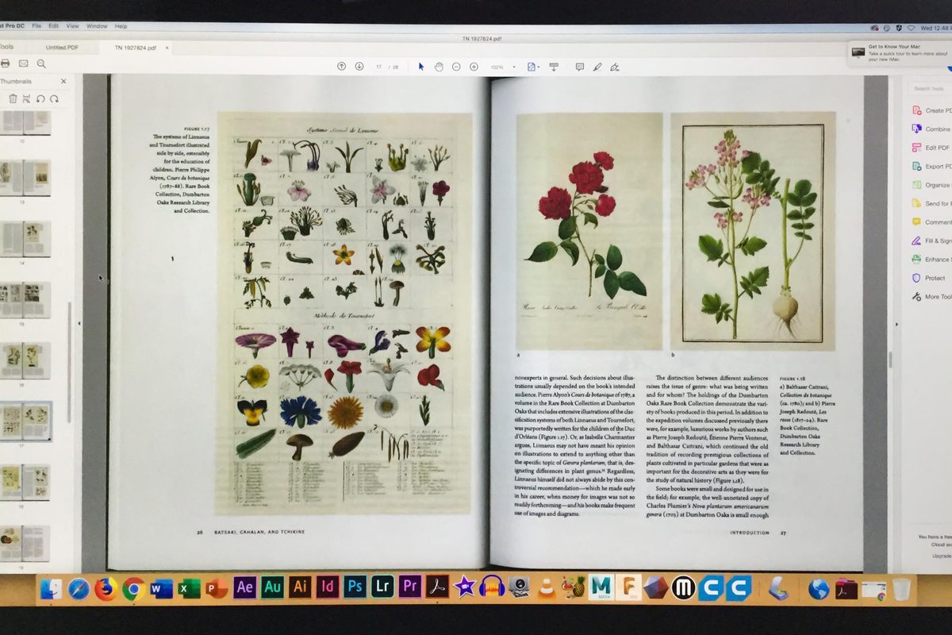The image size is (952, 635).
Task: Open the Help menu
Action: point(121,26)
